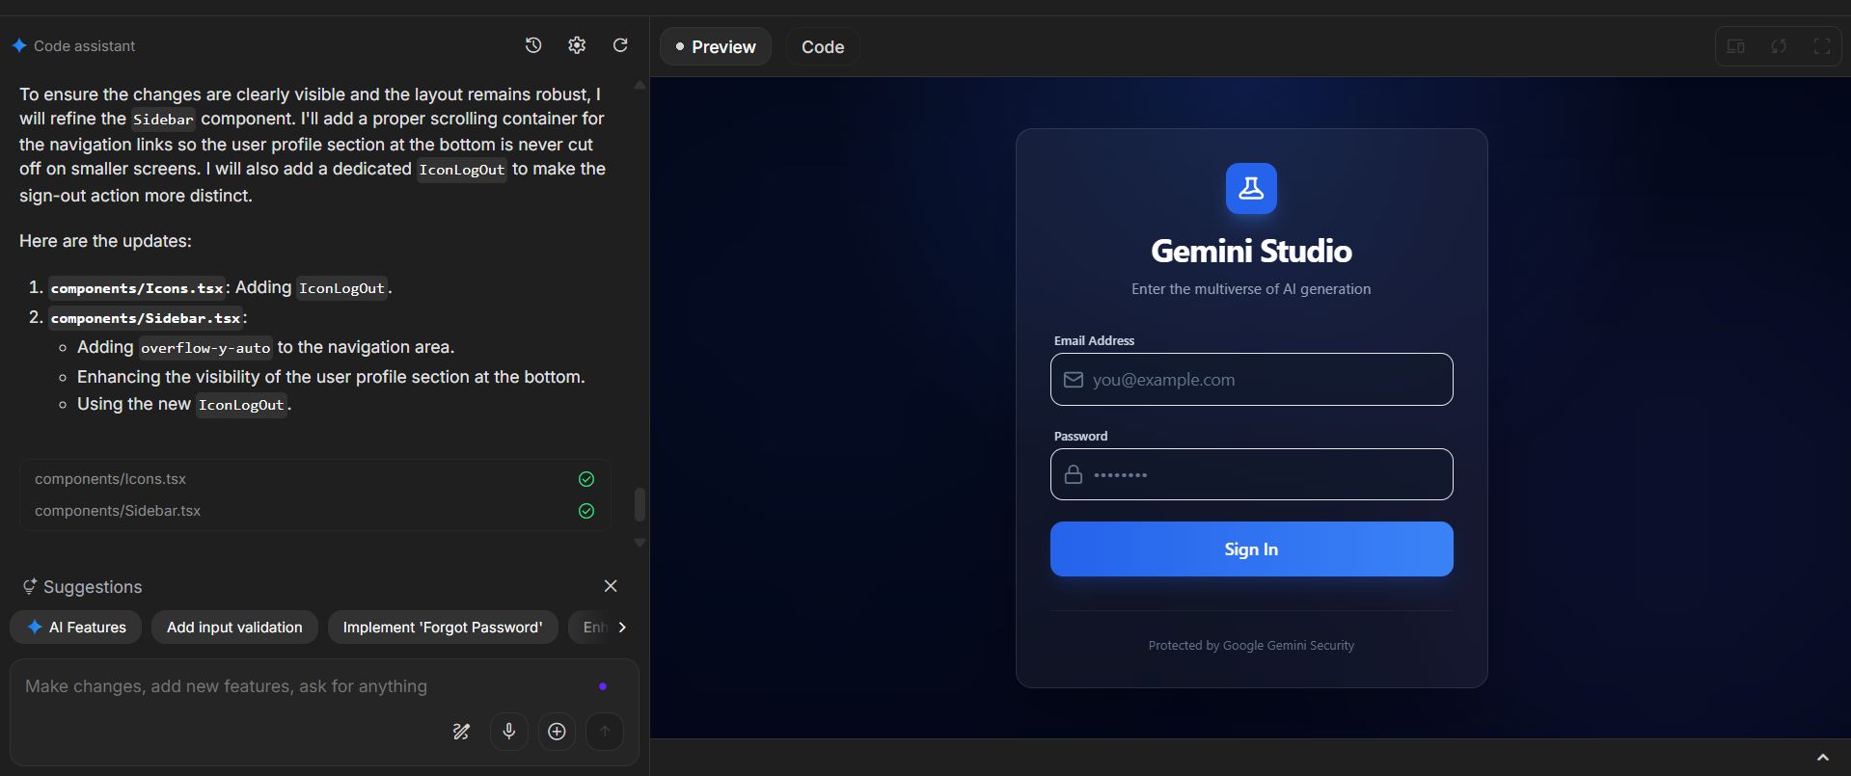Click the annotate pencil icon

[x=462, y=732]
